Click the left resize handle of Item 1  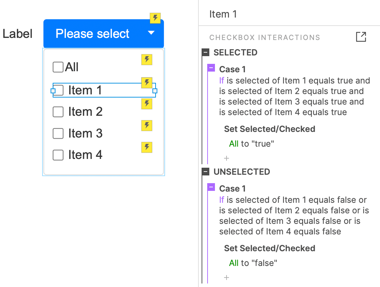pos(53,91)
